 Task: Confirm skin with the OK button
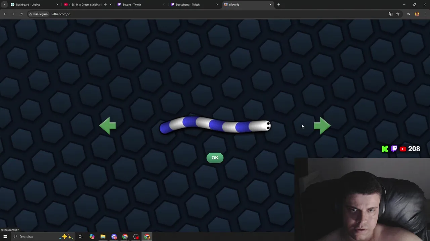point(215,158)
